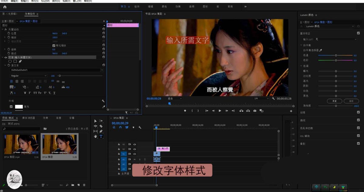The height and width of the screenshot is (192, 364).
Task: Toggle 等比缩放 uniform scale checkbox
Action: tap(54, 45)
